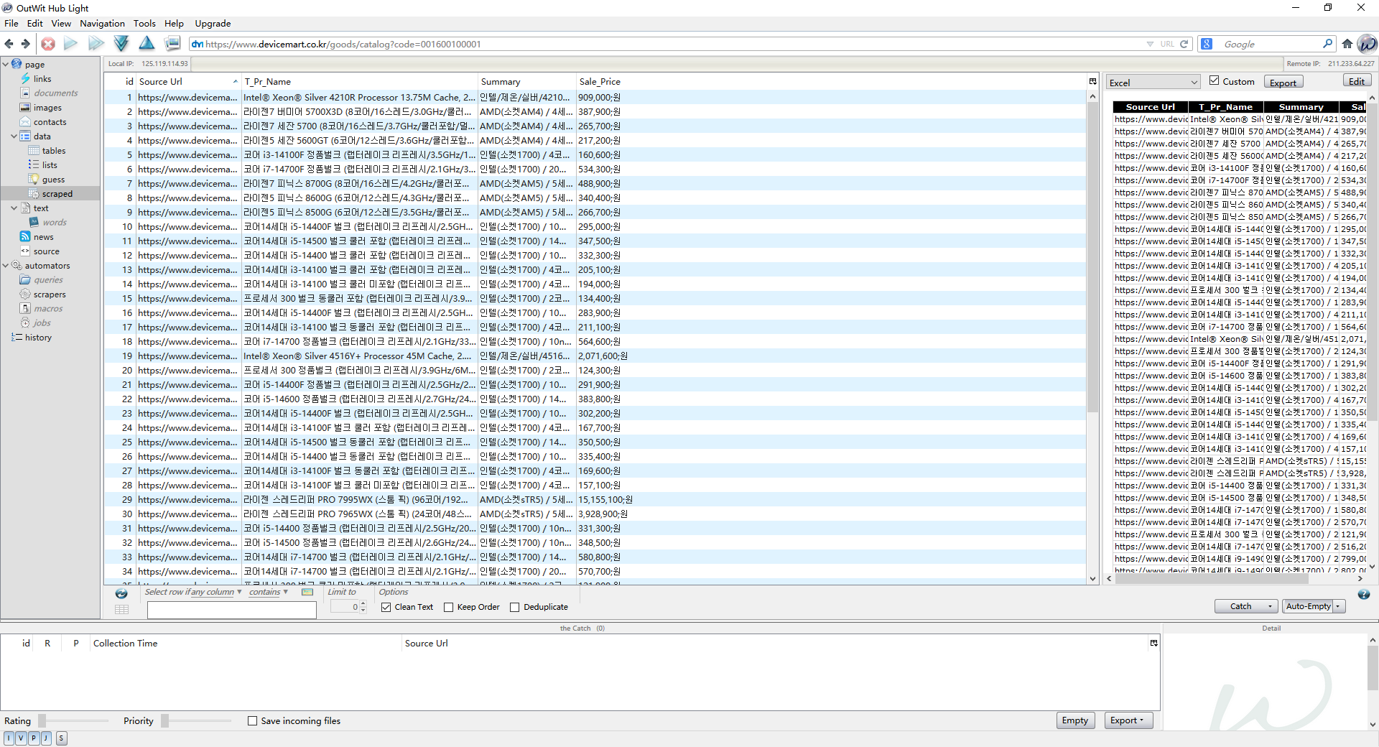Uncheck the Clean Text option
Viewport: 1379px width, 747px height.
386,607
